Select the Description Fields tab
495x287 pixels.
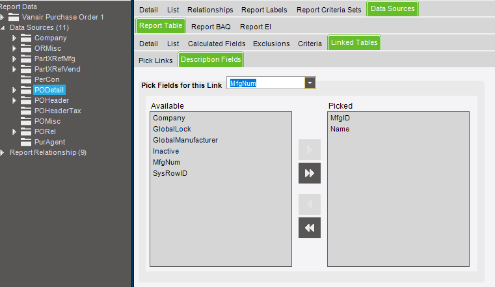211,59
